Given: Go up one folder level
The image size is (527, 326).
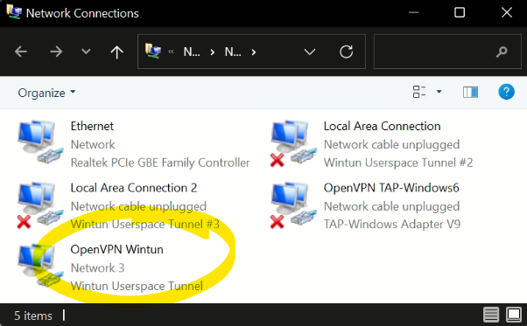Looking at the screenshot, I should click(116, 52).
